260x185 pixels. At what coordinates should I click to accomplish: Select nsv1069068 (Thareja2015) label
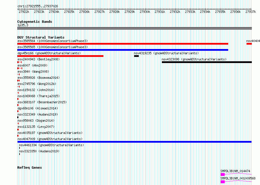pos(39,96)
